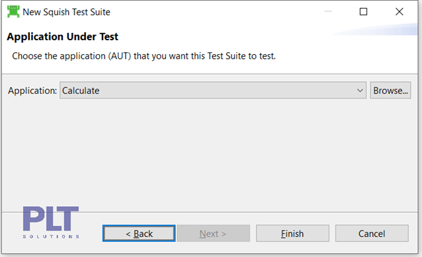The image size is (422, 257).
Task: Open the Browse... file chooser
Action: click(x=390, y=91)
